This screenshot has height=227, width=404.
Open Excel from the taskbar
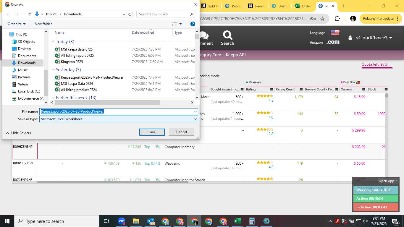point(237,221)
